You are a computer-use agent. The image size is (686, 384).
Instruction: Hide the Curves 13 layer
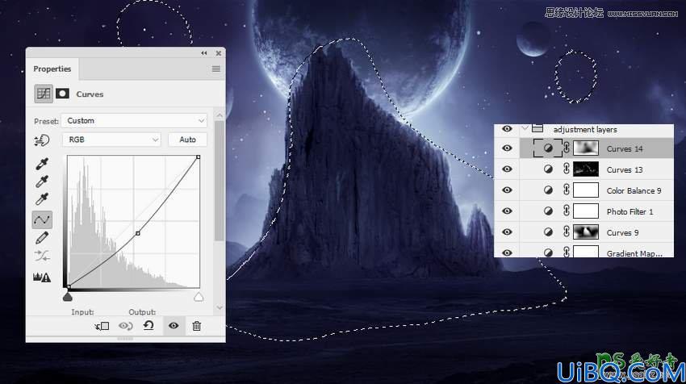tap(507, 169)
